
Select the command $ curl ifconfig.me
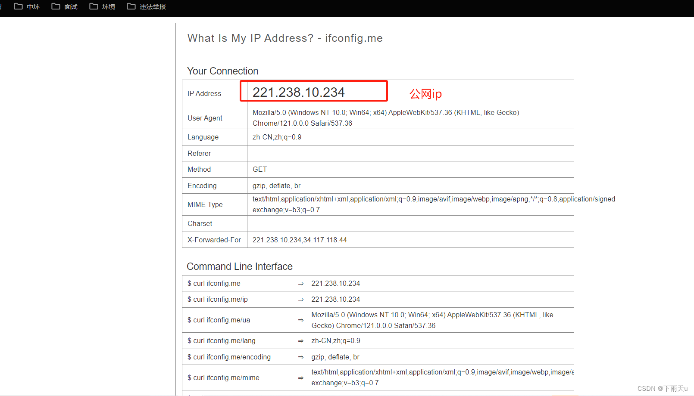pyautogui.click(x=214, y=283)
